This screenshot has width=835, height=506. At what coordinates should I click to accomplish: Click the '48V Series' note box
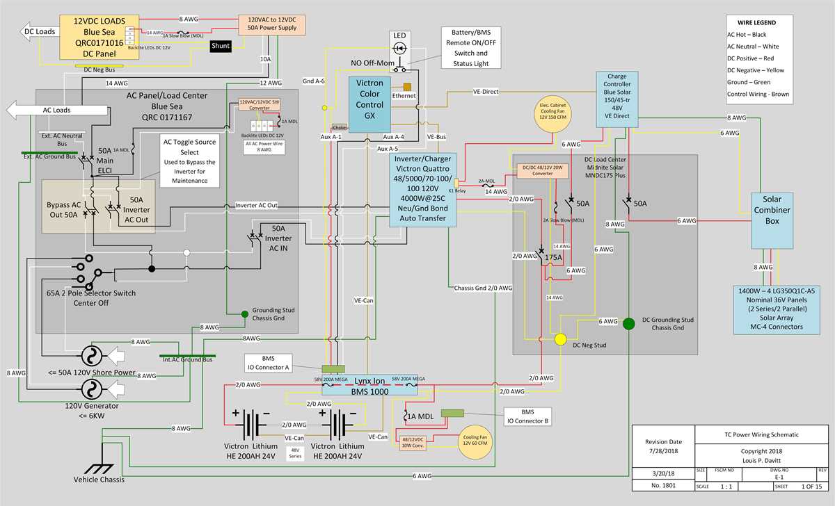click(x=295, y=455)
